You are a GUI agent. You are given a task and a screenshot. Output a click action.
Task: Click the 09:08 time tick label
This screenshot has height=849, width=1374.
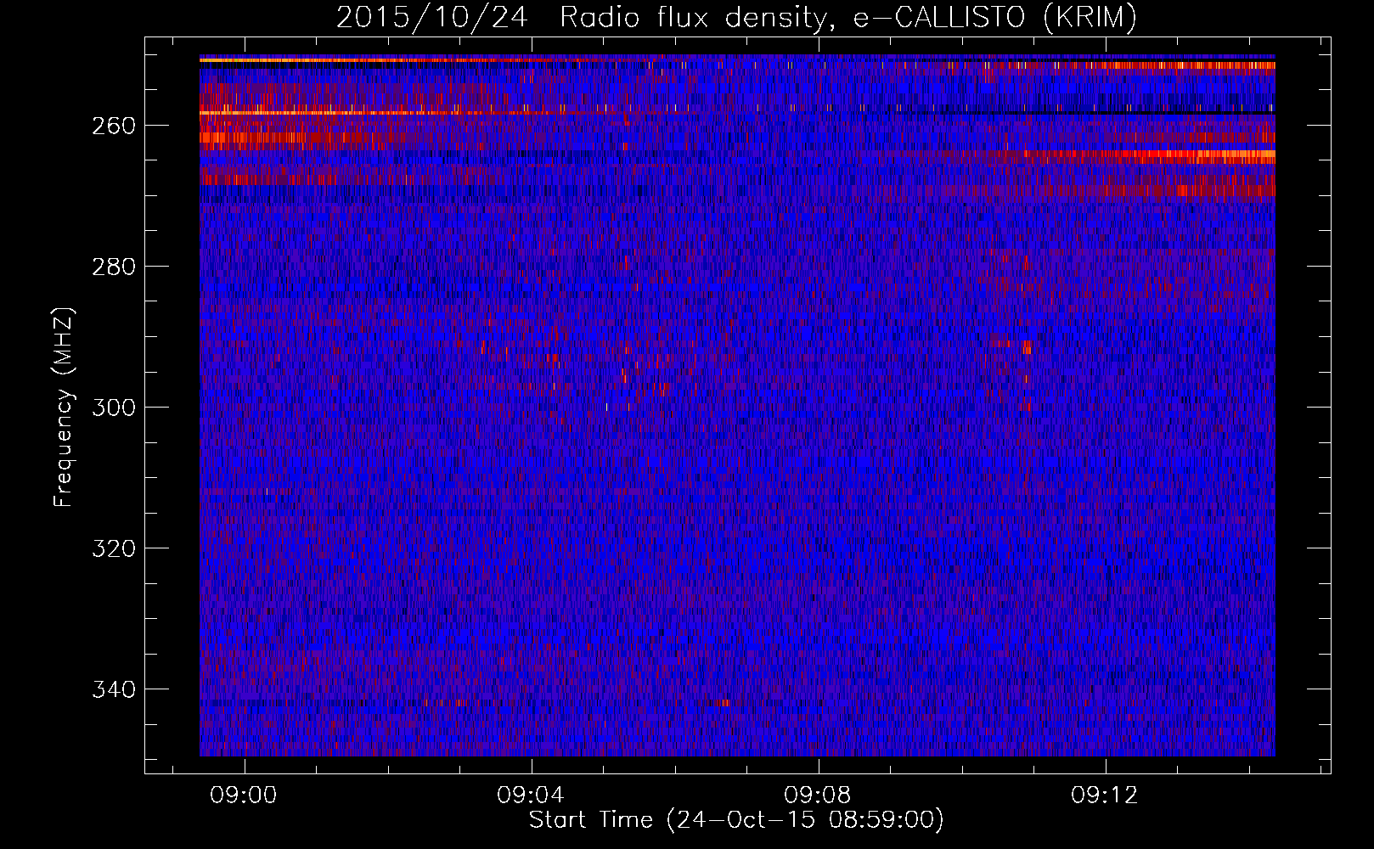tap(818, 796)
